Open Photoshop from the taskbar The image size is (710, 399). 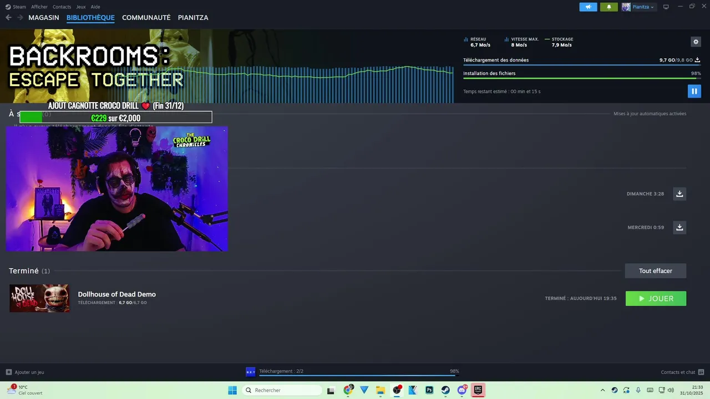tap(429, 390)
